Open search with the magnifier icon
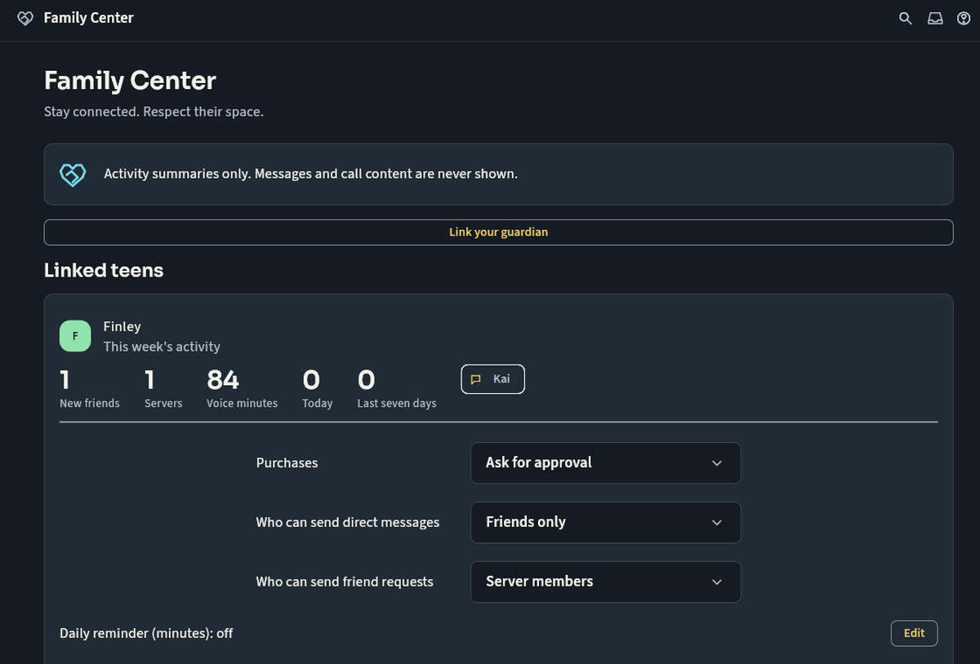 tap(905, 18)
